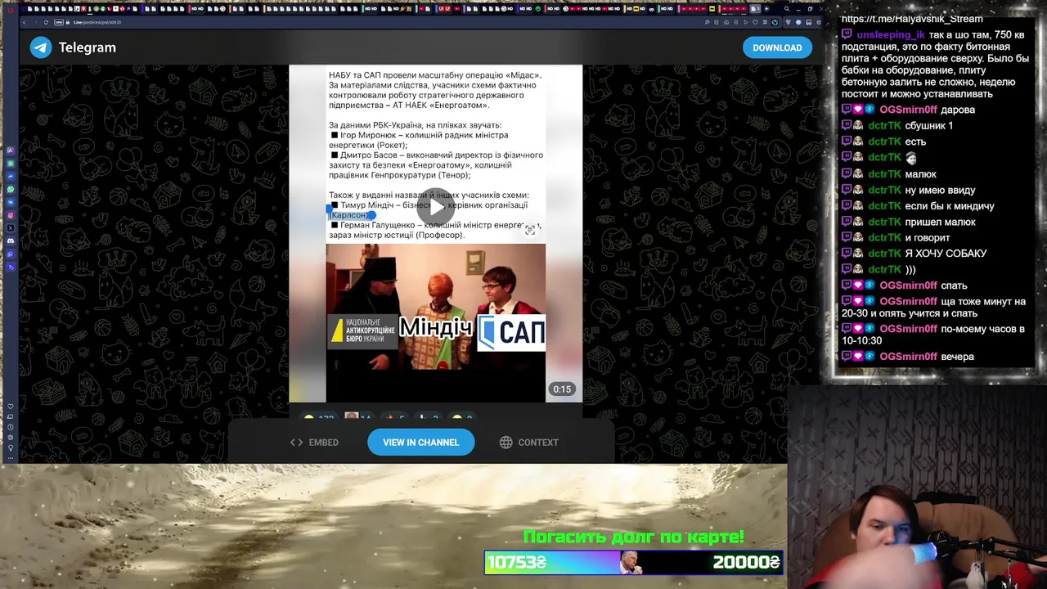Image resolution: width=1047 pixels, height=589 pixels.
Task: Click username unsleeping_ik in chat
Action: click(891, 35)
